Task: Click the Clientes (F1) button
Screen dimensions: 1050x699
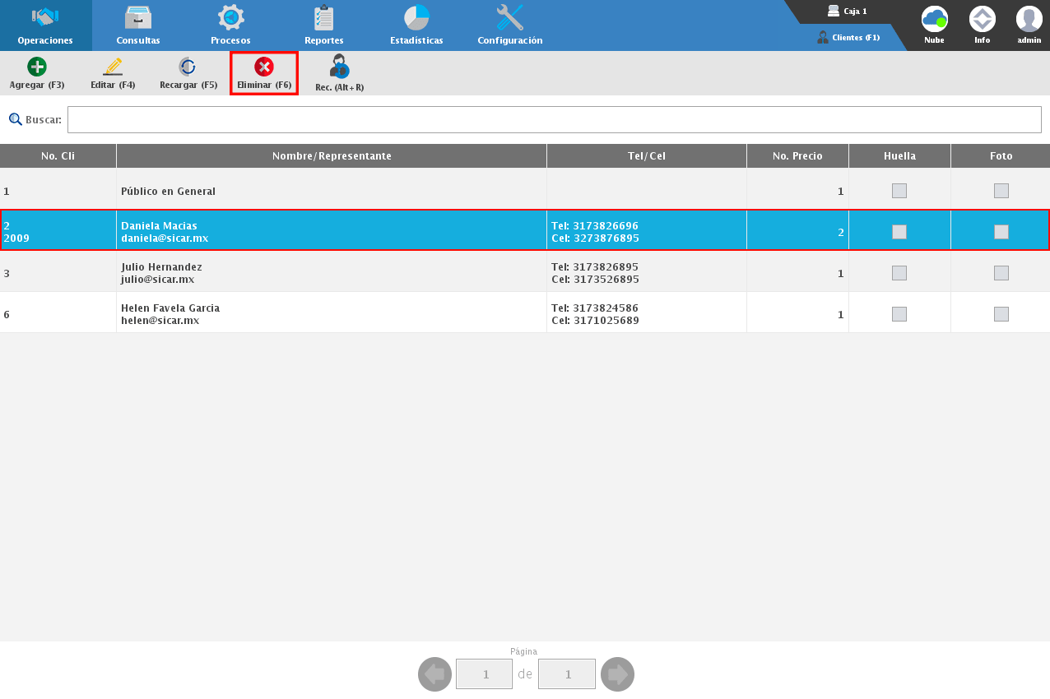Action: coord(848,37)
